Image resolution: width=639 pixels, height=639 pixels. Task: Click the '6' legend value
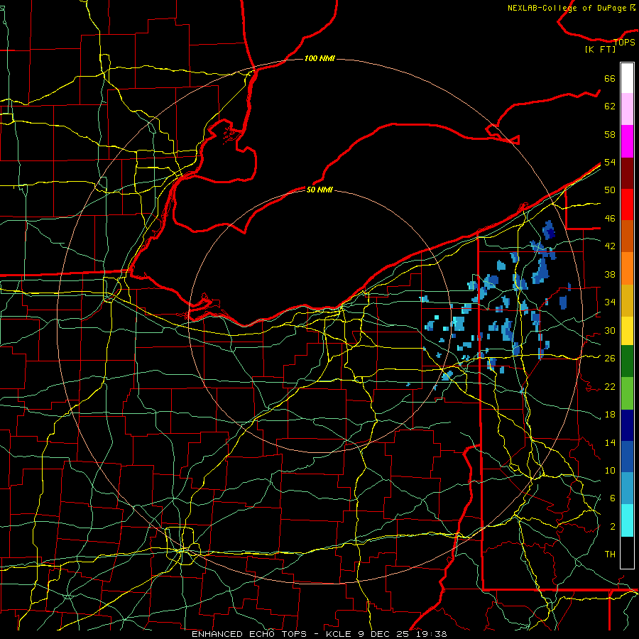pos(613,498)
